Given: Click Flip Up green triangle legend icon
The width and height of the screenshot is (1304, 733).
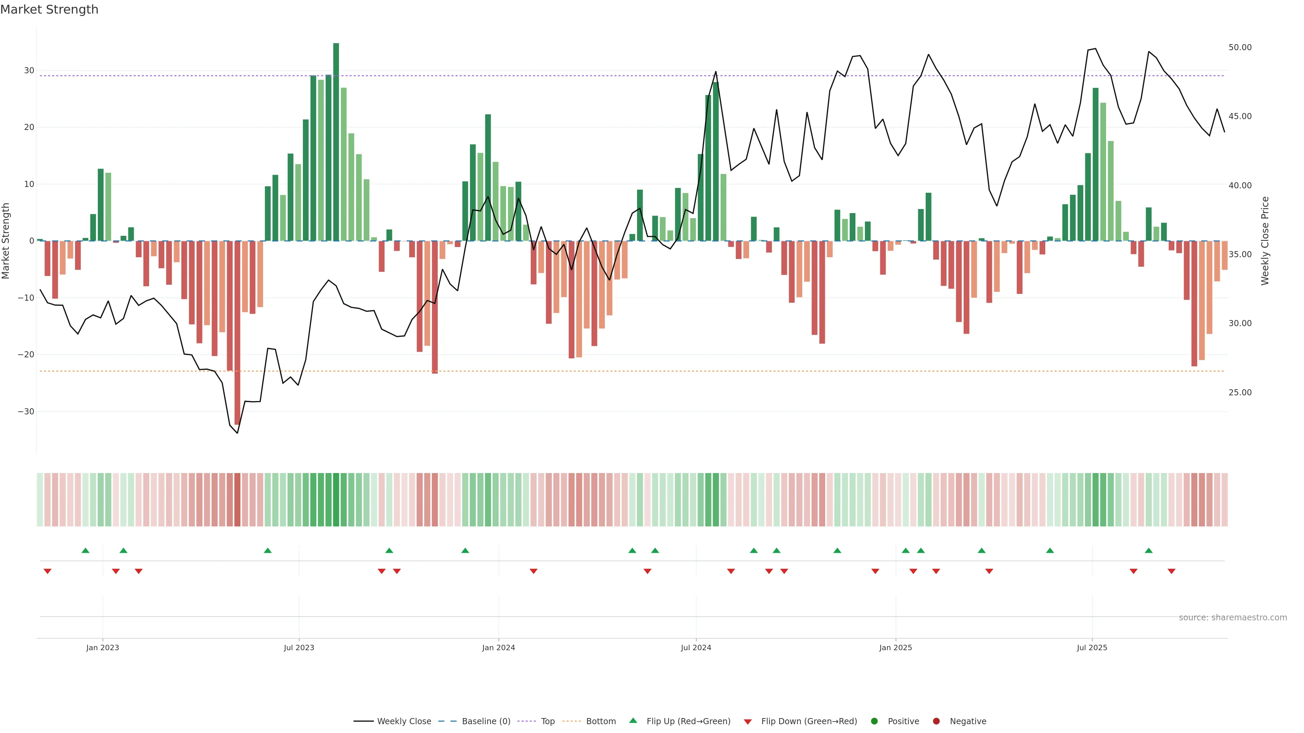Looking at the screenshot, I should tap(633, 721).
